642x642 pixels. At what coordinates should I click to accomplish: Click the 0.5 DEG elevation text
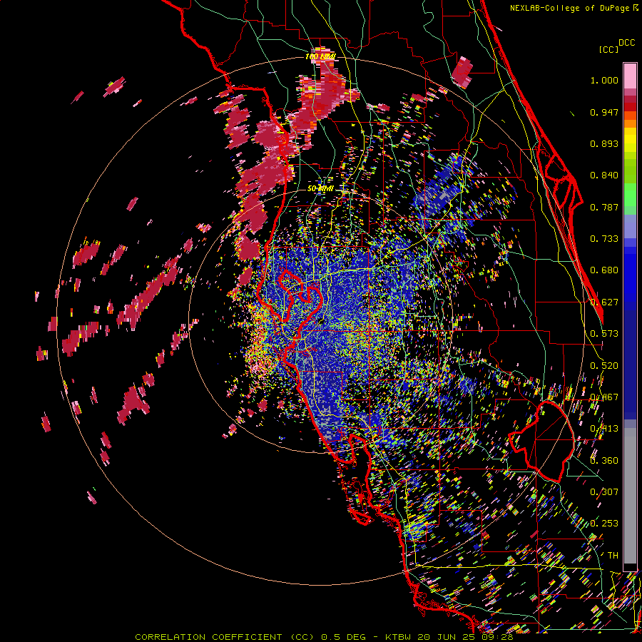pyautogui.click(x=342, y=637)
